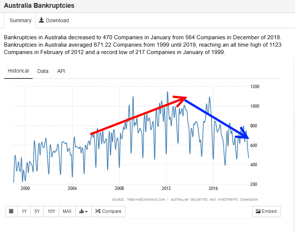Click the 1200 y-axis label
295x231 pixels.
[255, 87]
